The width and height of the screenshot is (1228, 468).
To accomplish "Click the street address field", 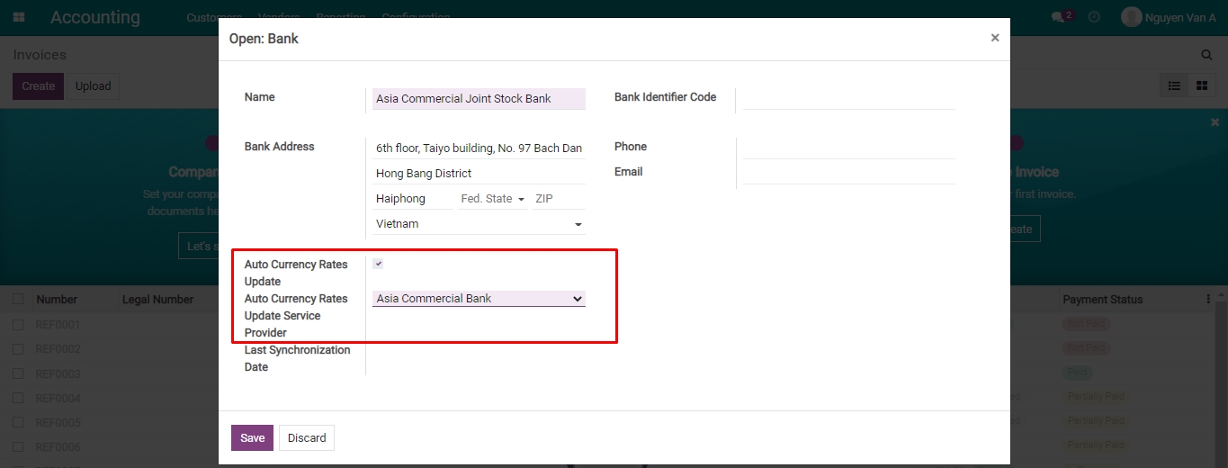I will (x=479, y=148).
